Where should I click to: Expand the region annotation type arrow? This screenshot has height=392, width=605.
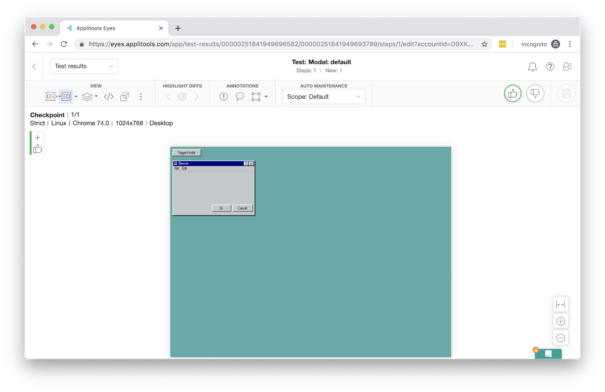266,97
